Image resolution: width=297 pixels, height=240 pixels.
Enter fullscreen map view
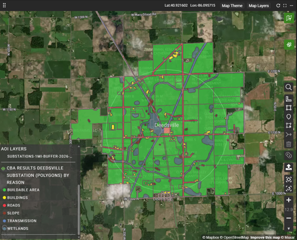point(285,6)
